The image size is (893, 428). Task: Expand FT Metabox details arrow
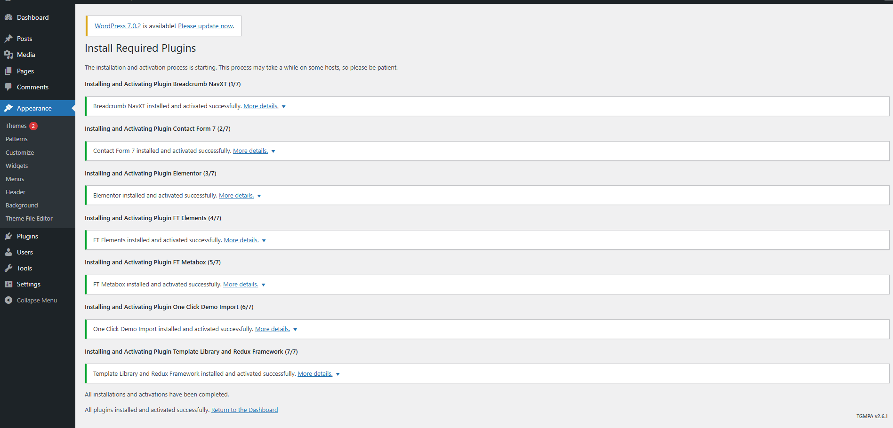pyautogui.click(x=264, y=285)
